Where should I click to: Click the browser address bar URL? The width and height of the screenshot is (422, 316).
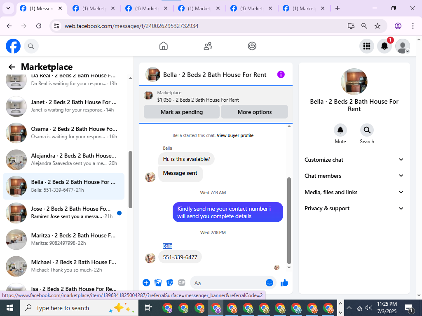click(x=131, y=26)
